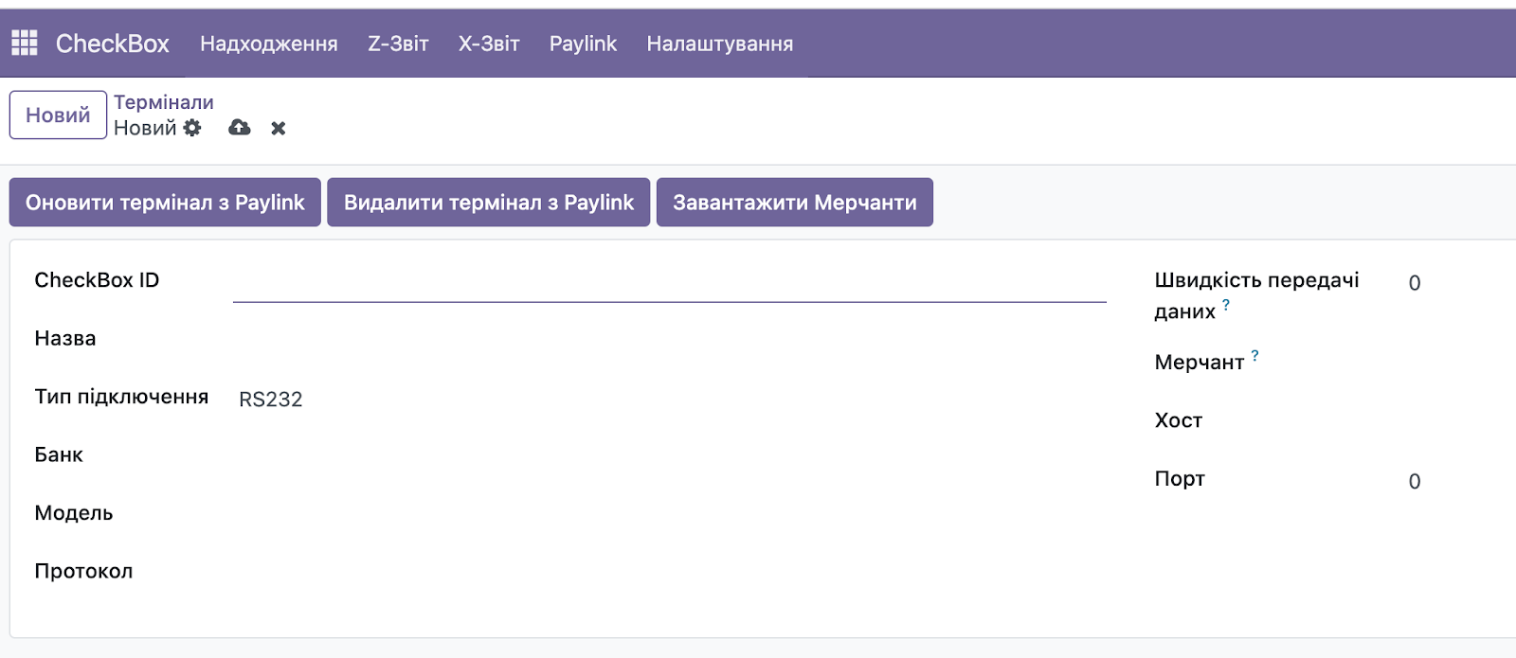Open the X-Звіт menu

tap(489, 44)
